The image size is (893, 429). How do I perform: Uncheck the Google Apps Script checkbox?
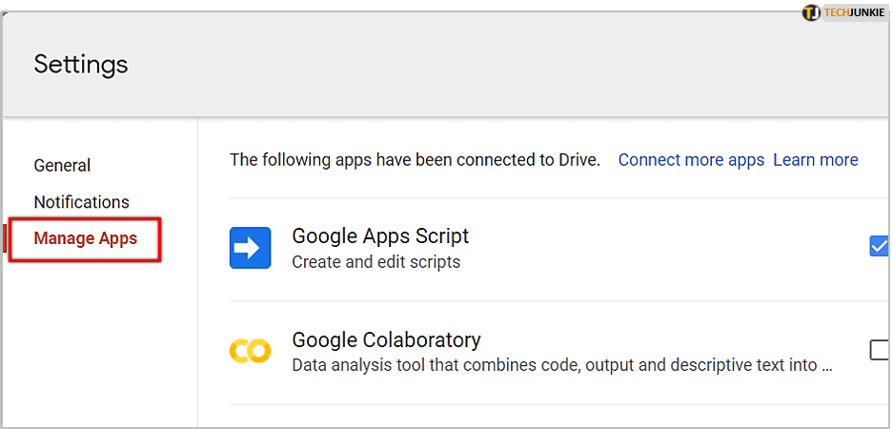pos(879,247)
